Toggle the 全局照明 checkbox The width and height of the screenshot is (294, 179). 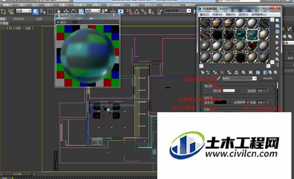click(248, 102)
